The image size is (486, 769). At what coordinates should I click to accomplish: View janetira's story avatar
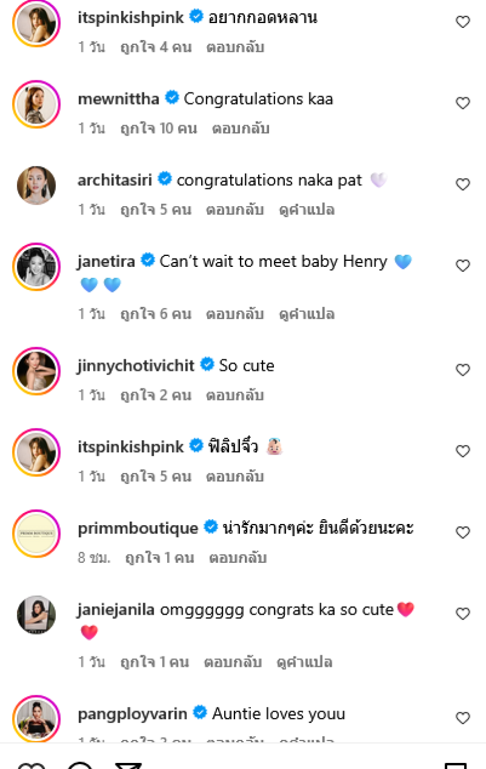click(36, 266)
